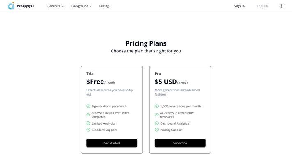Image resolution: width=292 pixels, height=164 pixels.
Task: Expand the Background dropdown menu
Action: (x=81, y=6)
